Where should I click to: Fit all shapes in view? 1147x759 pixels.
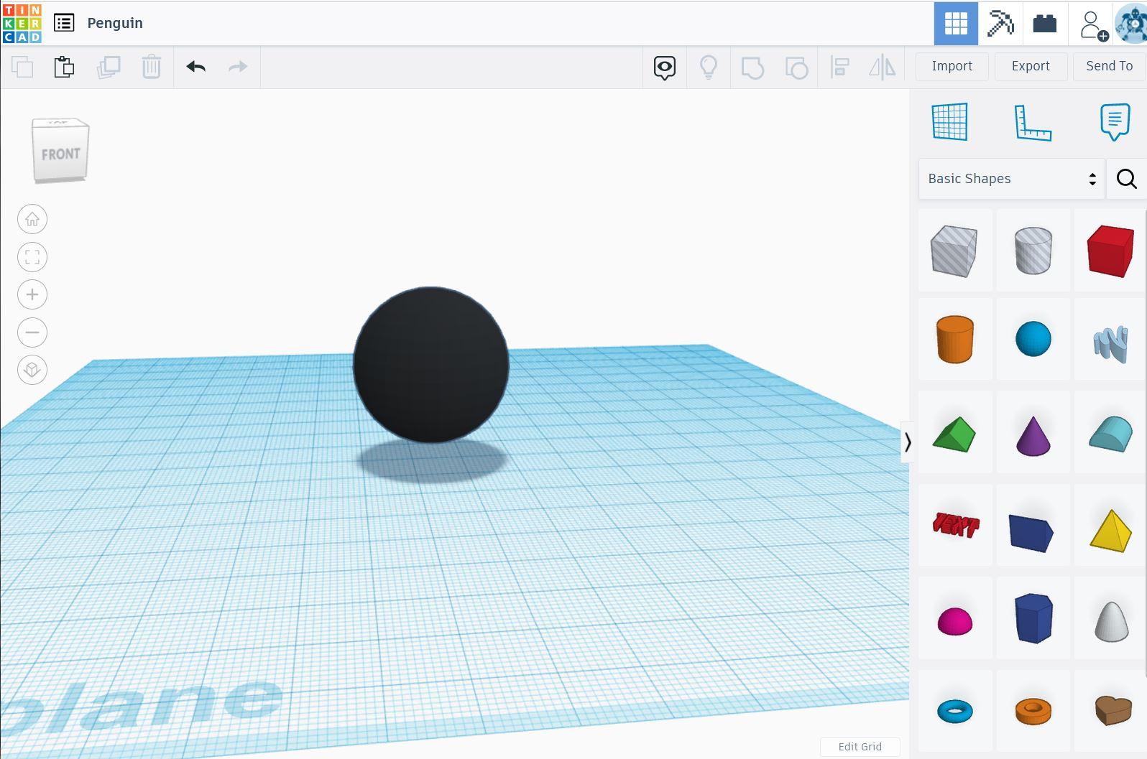32,257
